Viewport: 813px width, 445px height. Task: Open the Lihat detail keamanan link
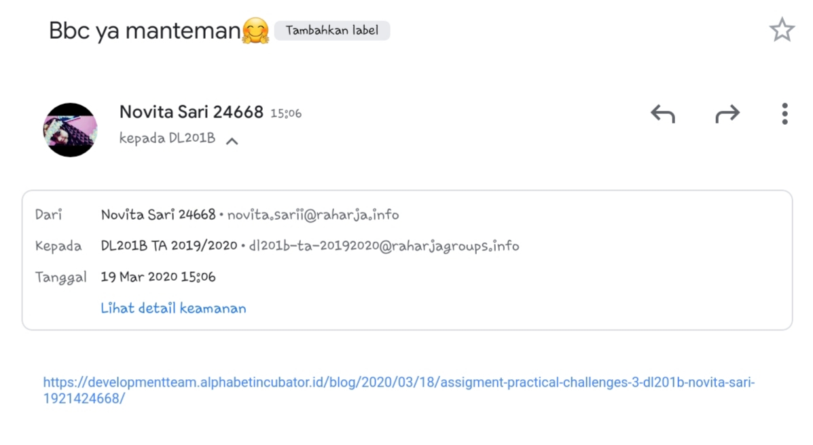tap(173, 309)
